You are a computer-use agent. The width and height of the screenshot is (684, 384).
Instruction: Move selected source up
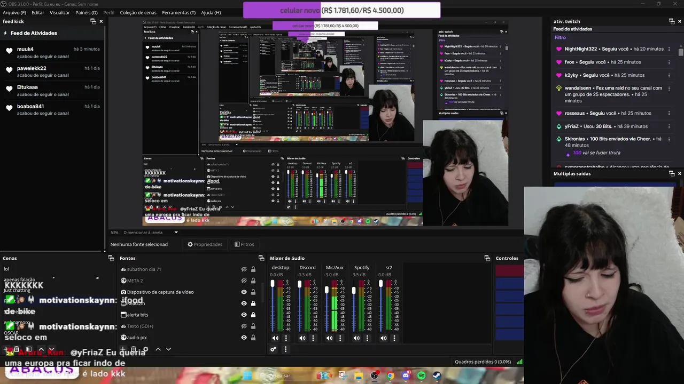click(x=158, y=349)
